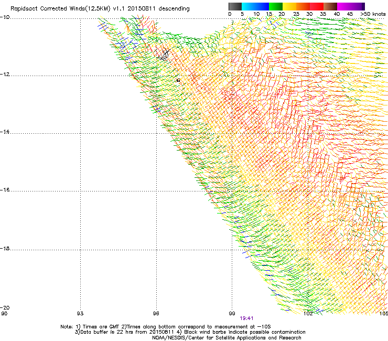The height and width of the screenshot is (341, 388).
Task: Click the gray 0–5 knots color bar segment
Action: click(235, 6)
